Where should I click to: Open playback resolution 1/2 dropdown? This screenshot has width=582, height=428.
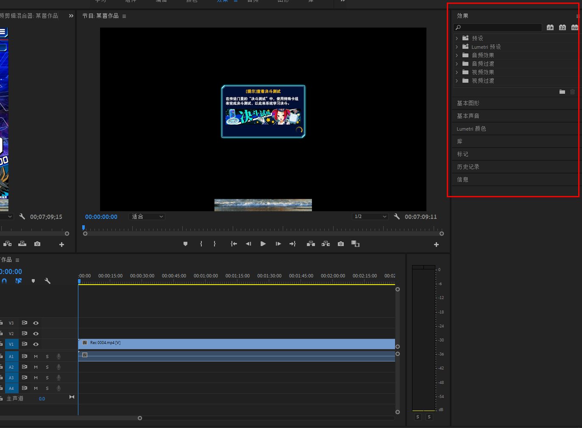pyautogui.click(x=370, y=216)
